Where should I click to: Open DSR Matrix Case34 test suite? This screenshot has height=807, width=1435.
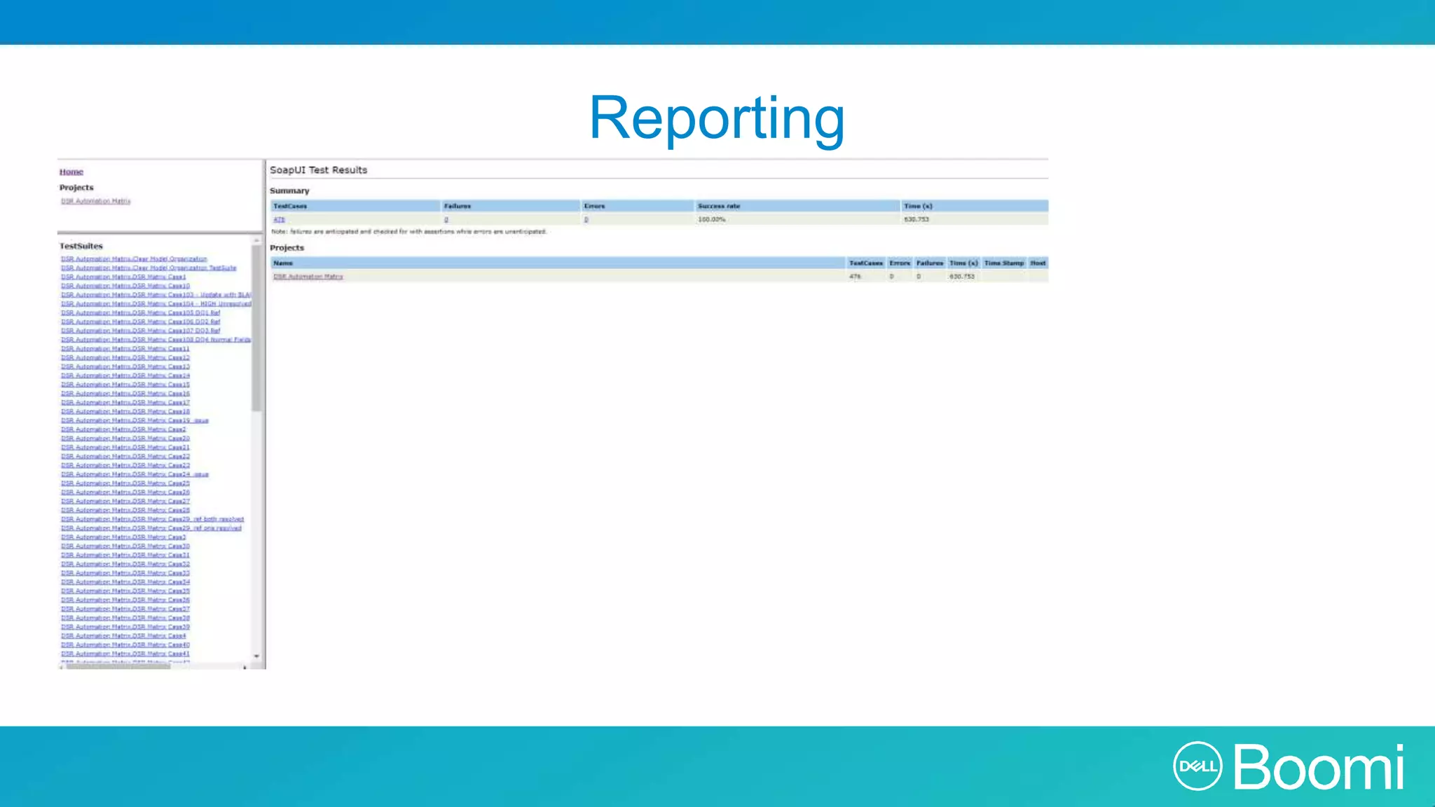(x=125, y=582)
